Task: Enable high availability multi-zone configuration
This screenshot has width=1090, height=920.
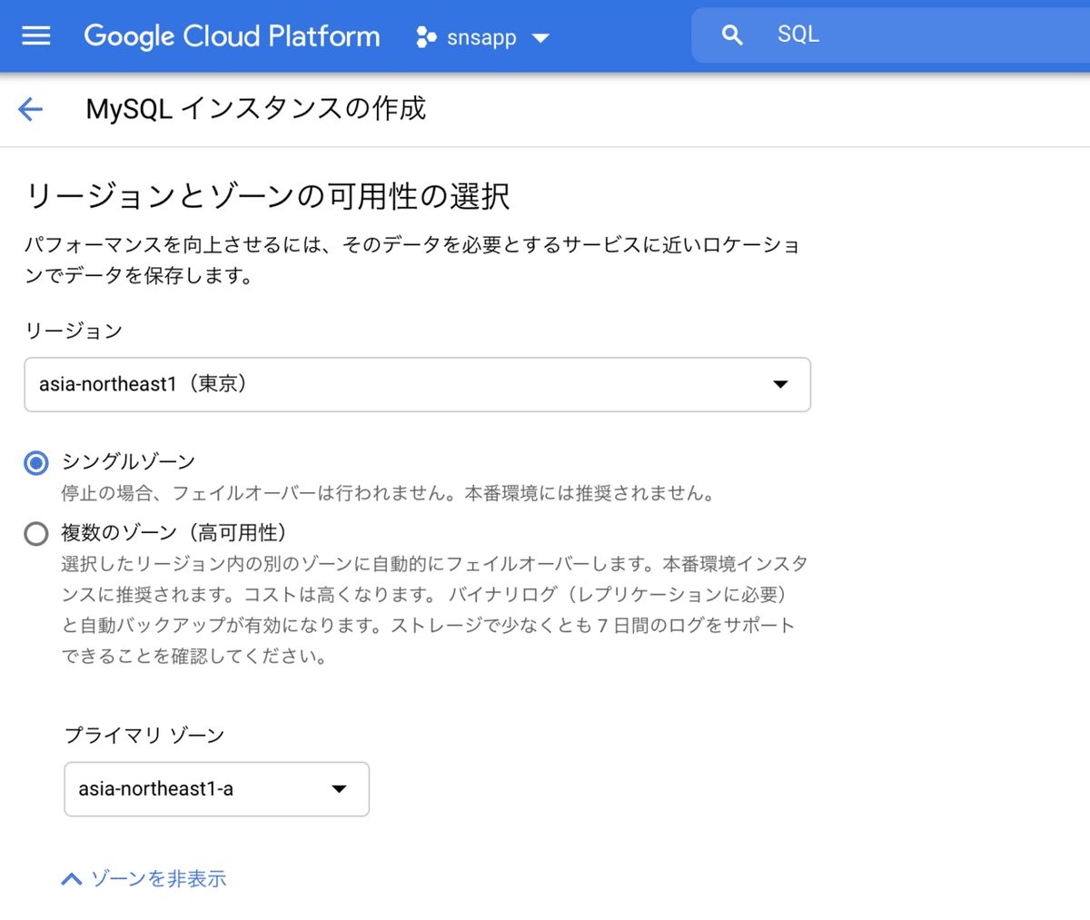Action: tap(35, 533)
